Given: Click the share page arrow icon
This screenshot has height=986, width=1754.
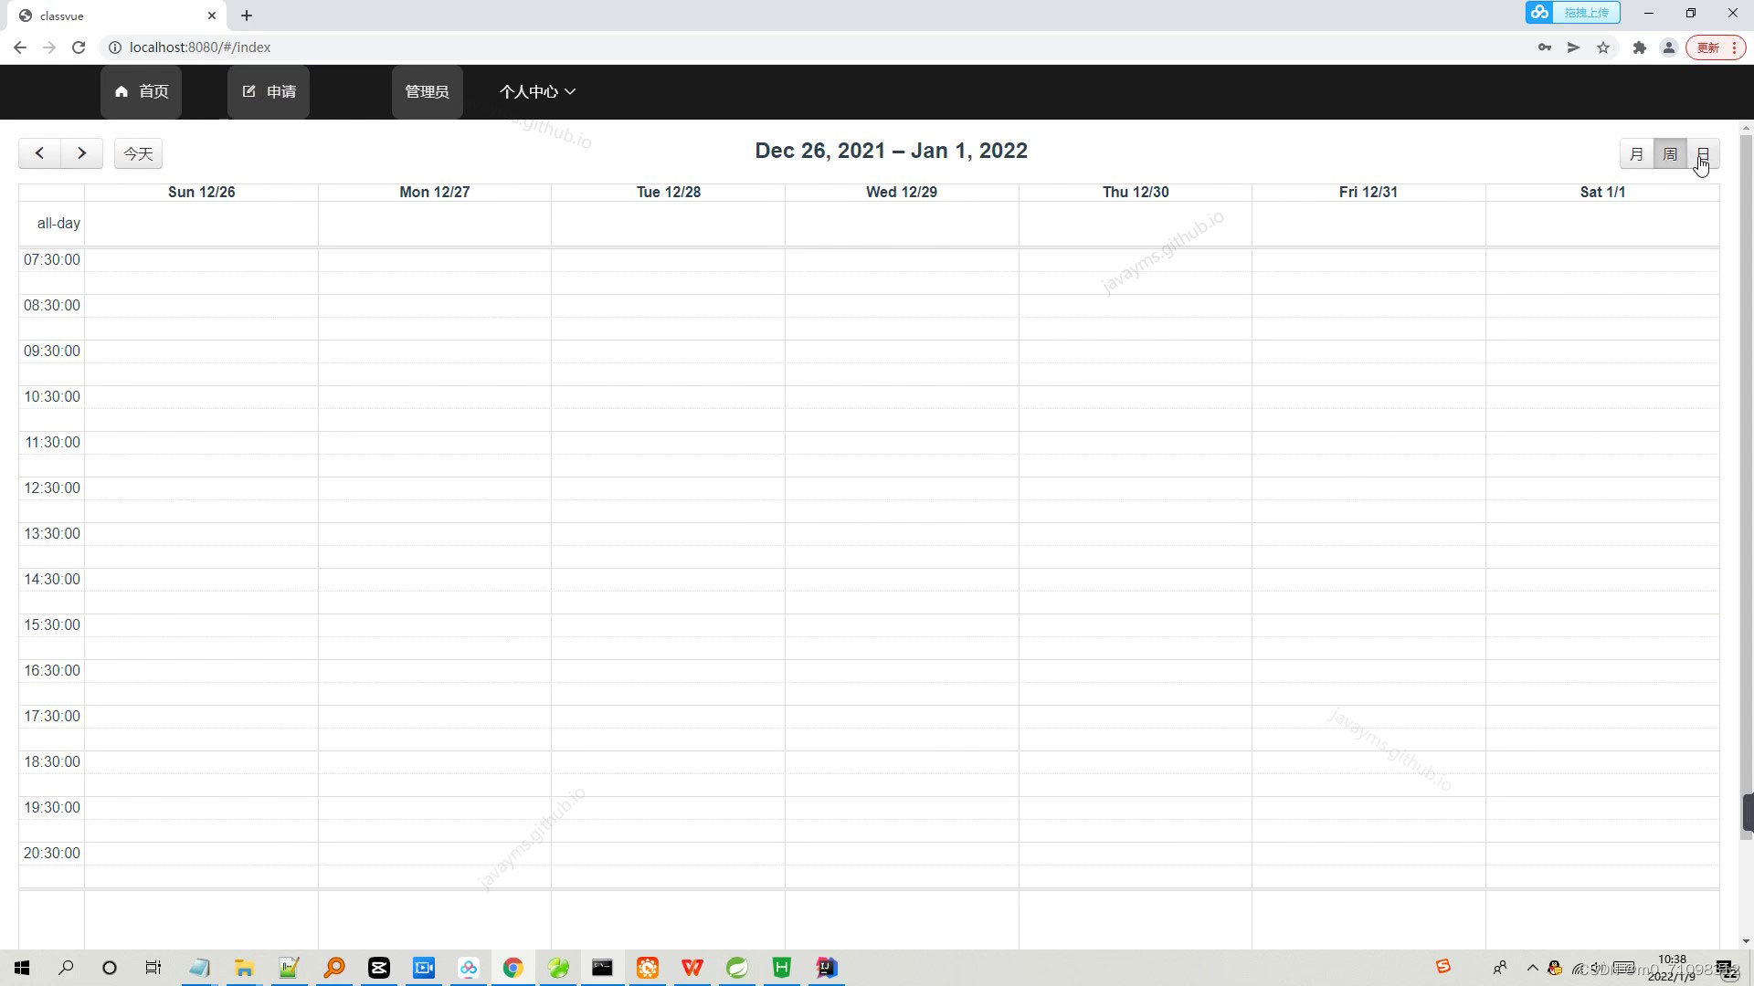Looking at the screenshot, I should tap(1573, 47).
